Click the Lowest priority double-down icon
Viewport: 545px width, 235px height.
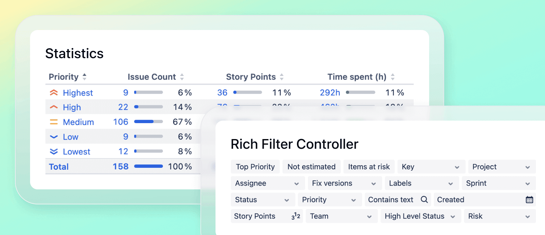click(54, 152)
